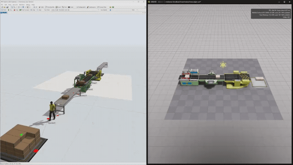
Task: Click the active view tab in FlexSim
Action: click(4, 12)
